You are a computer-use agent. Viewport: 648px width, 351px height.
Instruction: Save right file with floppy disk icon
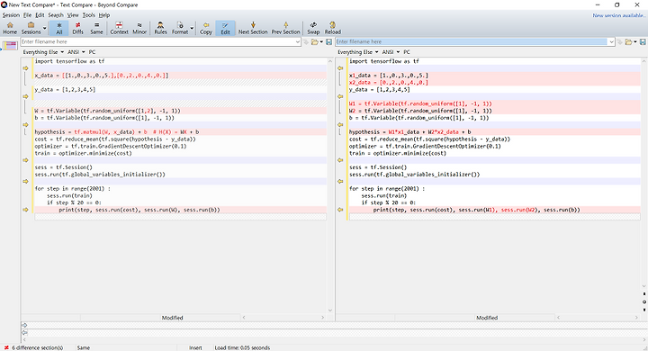[643, 41]
